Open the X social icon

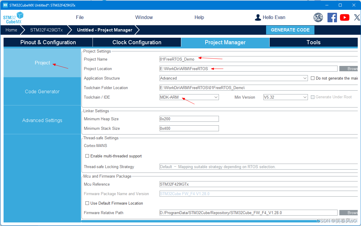pos(357,18)
